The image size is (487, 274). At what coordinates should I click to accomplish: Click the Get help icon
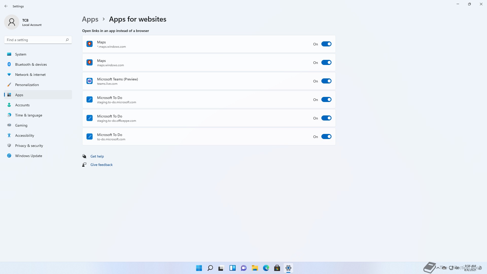click(84, 156)
